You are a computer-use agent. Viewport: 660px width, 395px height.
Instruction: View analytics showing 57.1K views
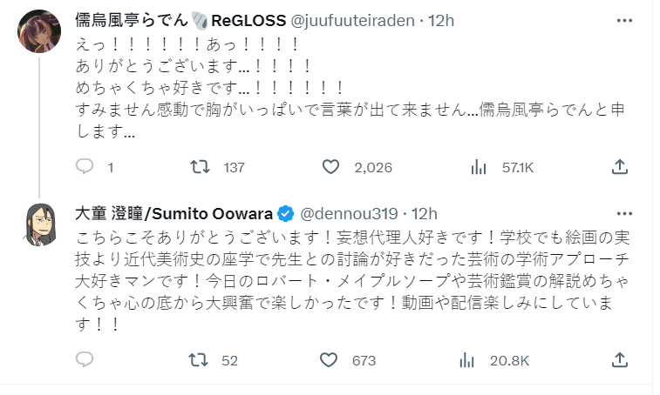(478, 167)
